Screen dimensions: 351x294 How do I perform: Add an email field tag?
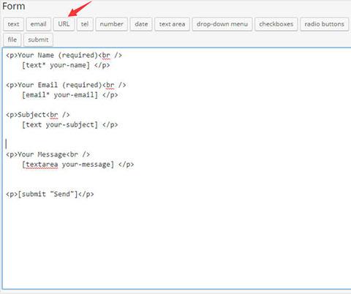(38, 24)
